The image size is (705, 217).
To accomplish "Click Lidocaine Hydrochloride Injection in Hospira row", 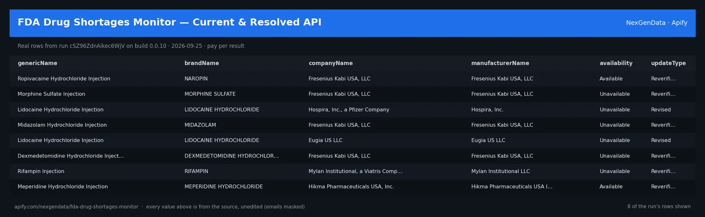I will tap(60, 110).
